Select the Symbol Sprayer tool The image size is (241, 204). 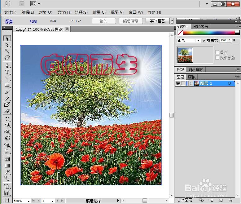click(x=7, y=186)
